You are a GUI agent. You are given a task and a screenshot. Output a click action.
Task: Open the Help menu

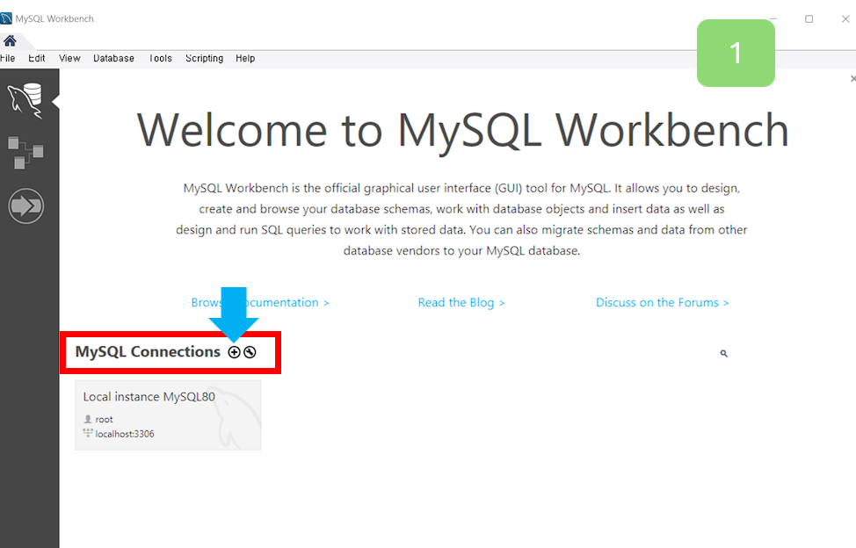point(245,58)
